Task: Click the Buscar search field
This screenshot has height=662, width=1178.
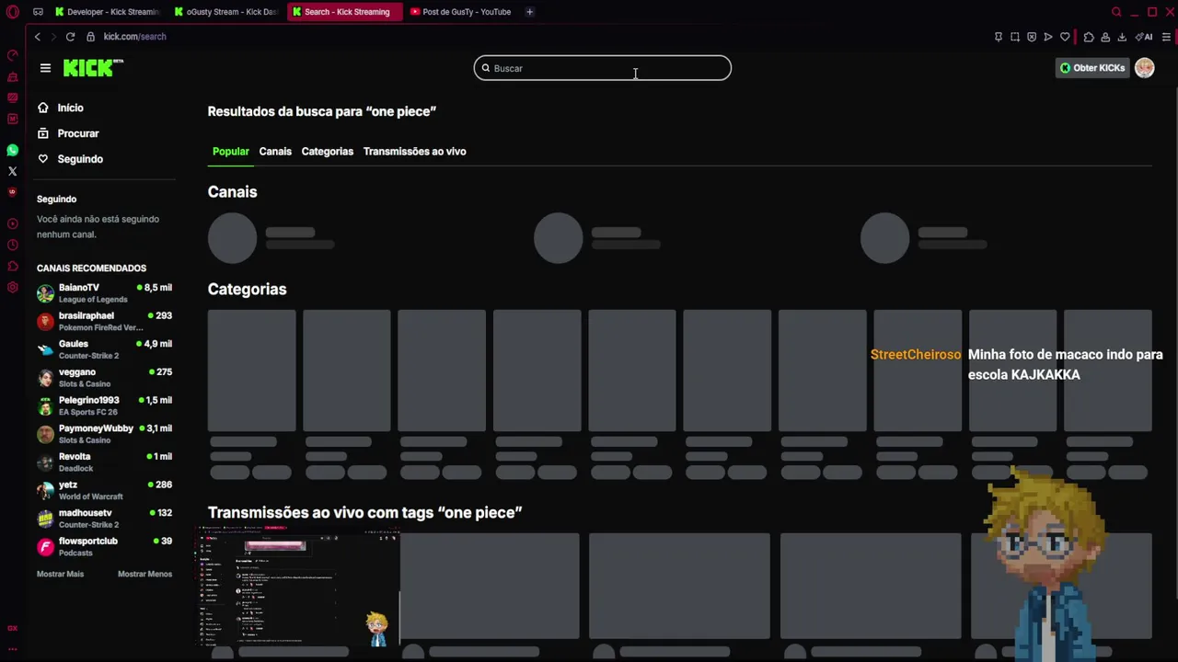Action: coord(603,68)
